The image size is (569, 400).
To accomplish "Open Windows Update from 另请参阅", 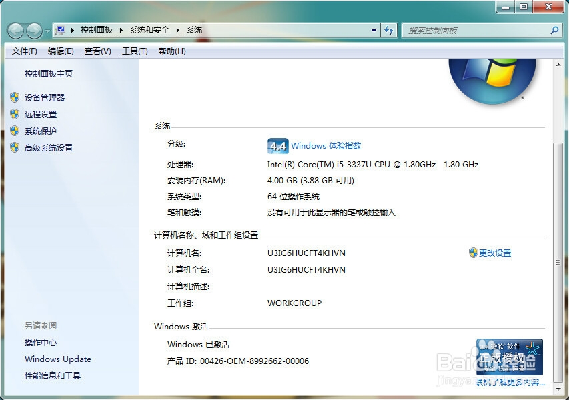I will [x=57, y=359].
